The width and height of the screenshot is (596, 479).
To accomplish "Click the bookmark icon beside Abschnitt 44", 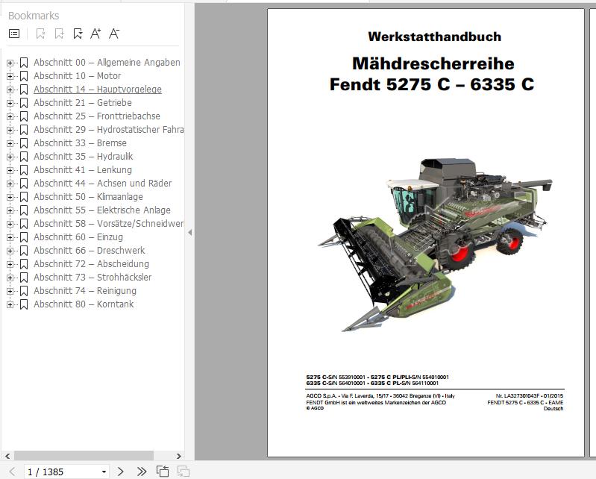I will click(x=24, y=184).
